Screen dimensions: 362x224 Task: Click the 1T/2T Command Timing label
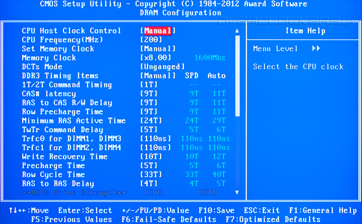pos(67,85)
